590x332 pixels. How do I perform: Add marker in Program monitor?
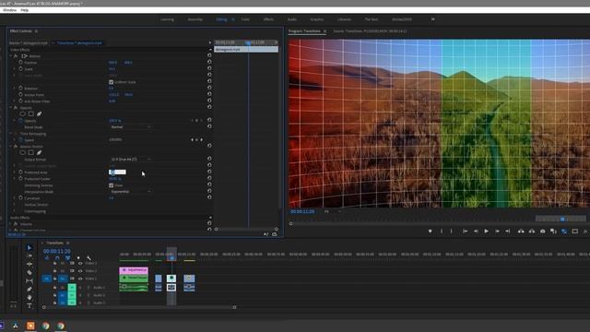[x=431, y=231]
